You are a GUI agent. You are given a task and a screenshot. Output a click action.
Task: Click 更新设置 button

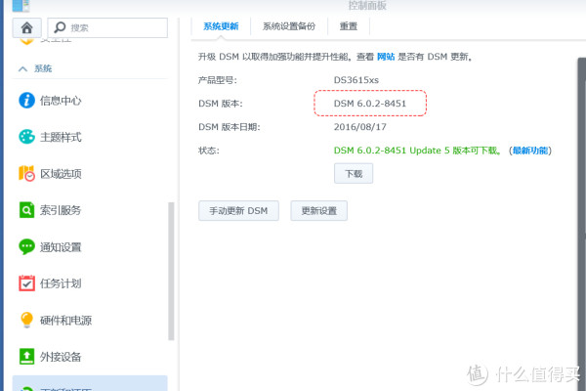click(x=319, y=211)
